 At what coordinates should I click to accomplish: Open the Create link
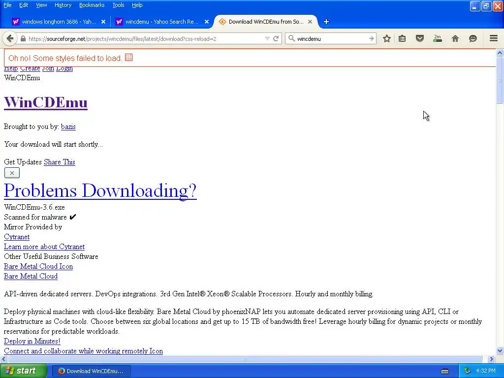point(30,68)
